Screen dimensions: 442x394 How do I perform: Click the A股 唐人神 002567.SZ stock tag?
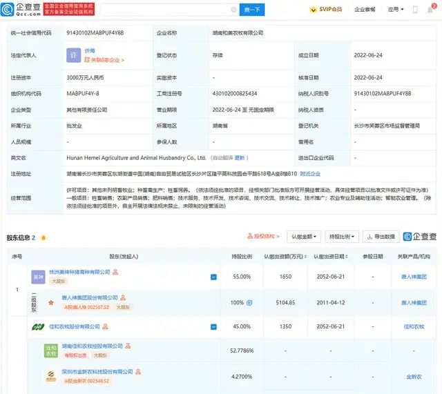click(87, 307)
